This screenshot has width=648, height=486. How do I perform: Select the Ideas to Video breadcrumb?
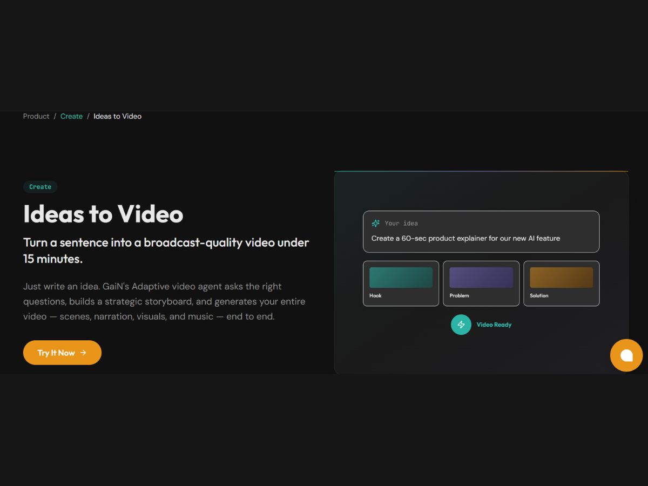pyautogui.click(x=117, y=116)
